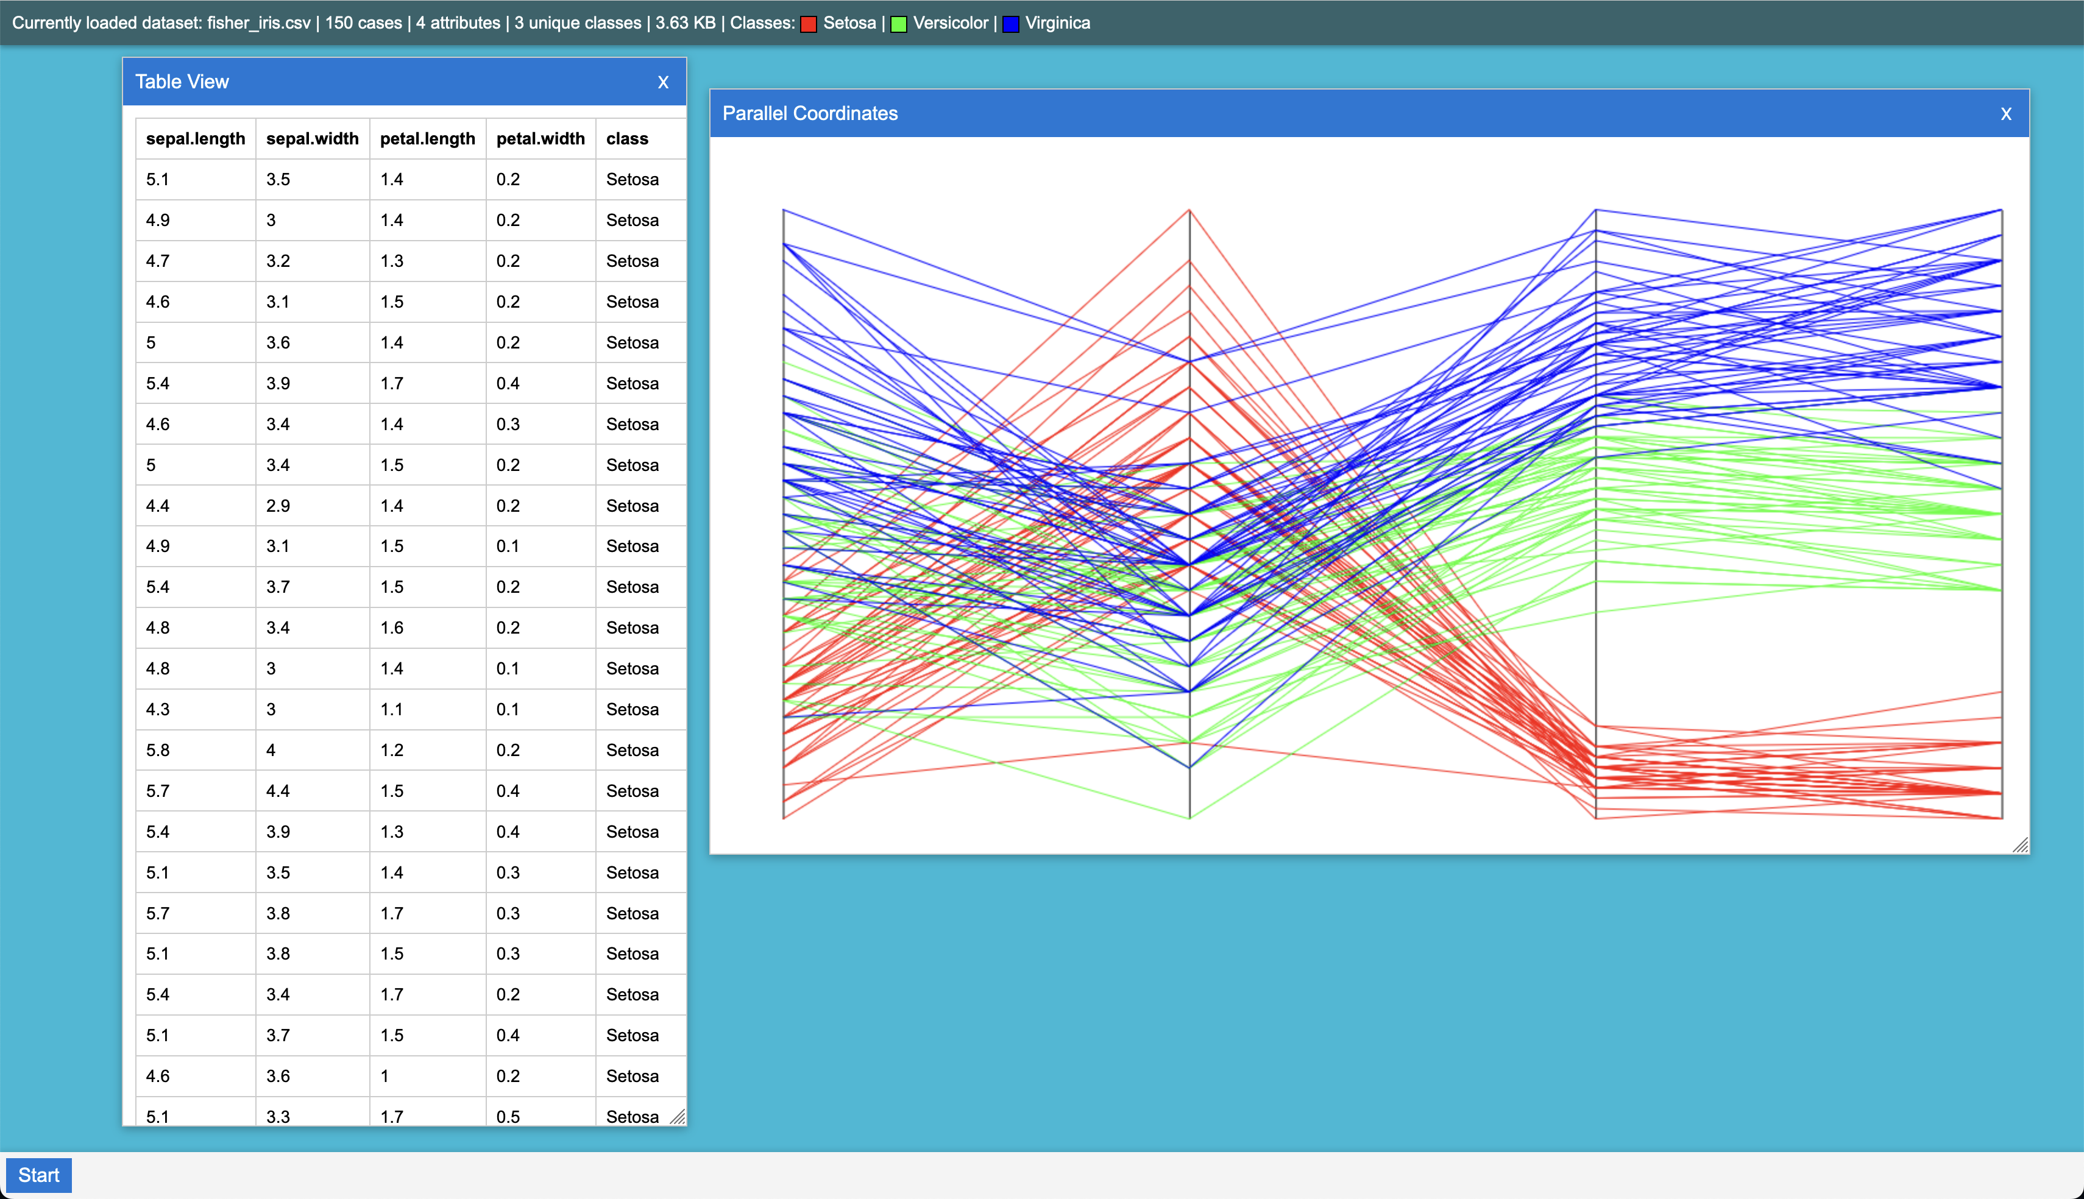
Task: Click the petal.width column header
Action: 540,138
